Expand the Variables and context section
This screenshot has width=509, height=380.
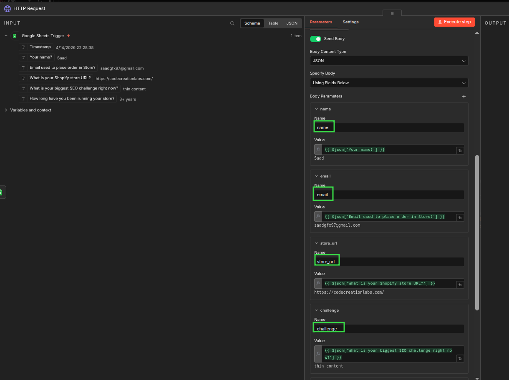tap(6, 110)
